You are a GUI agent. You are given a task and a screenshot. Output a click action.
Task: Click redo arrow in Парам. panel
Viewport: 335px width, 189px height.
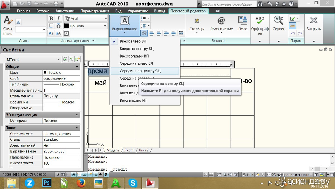300,33
